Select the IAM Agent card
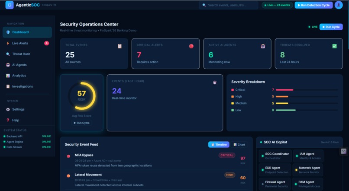 (x=308, y=156)
